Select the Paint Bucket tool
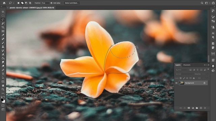This screenshot has height=121, width=216. coord(3,58)
